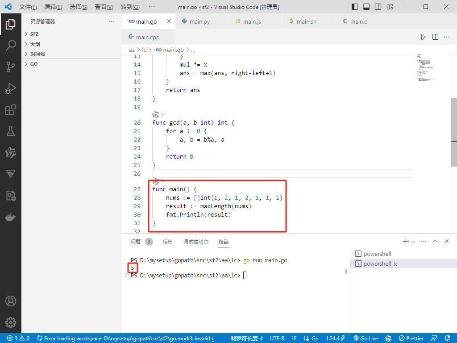Click Go version 1.24.4 status item

click(x=336, y=339)
